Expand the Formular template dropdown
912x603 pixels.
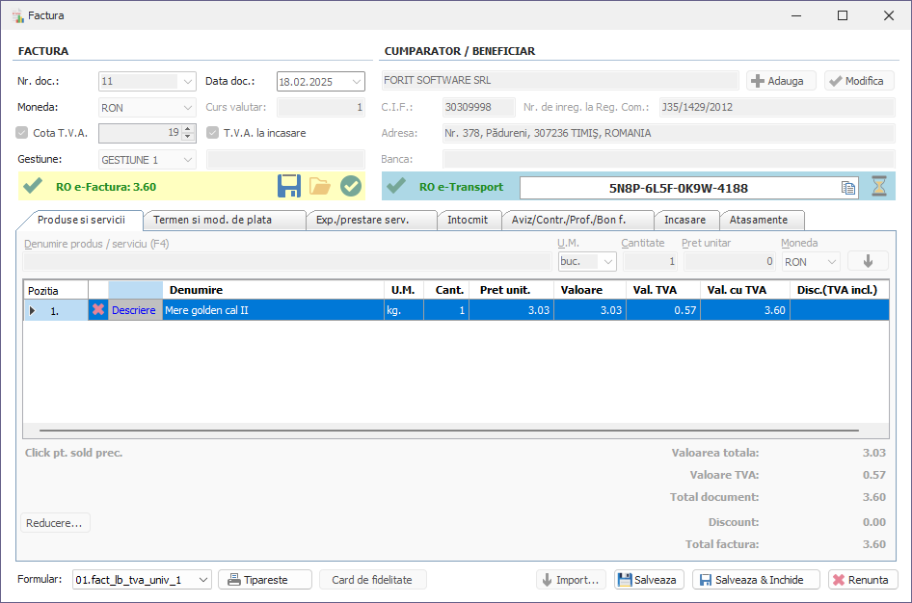point(202,580)
